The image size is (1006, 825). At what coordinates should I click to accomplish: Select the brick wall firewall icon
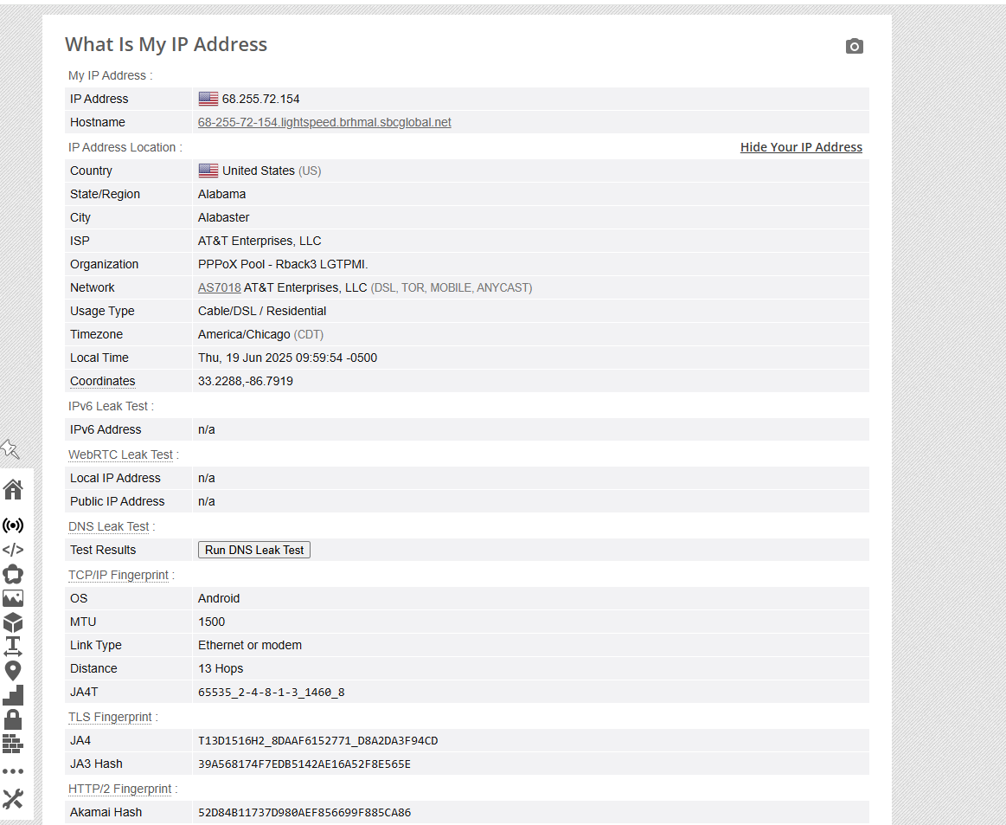click(x=13, y=744)
